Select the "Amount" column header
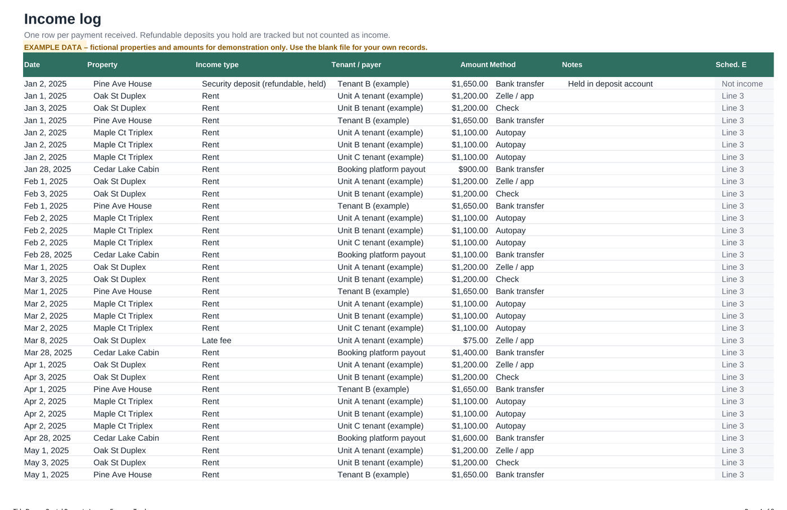This screenshot has width=787, height=510. 474,65
